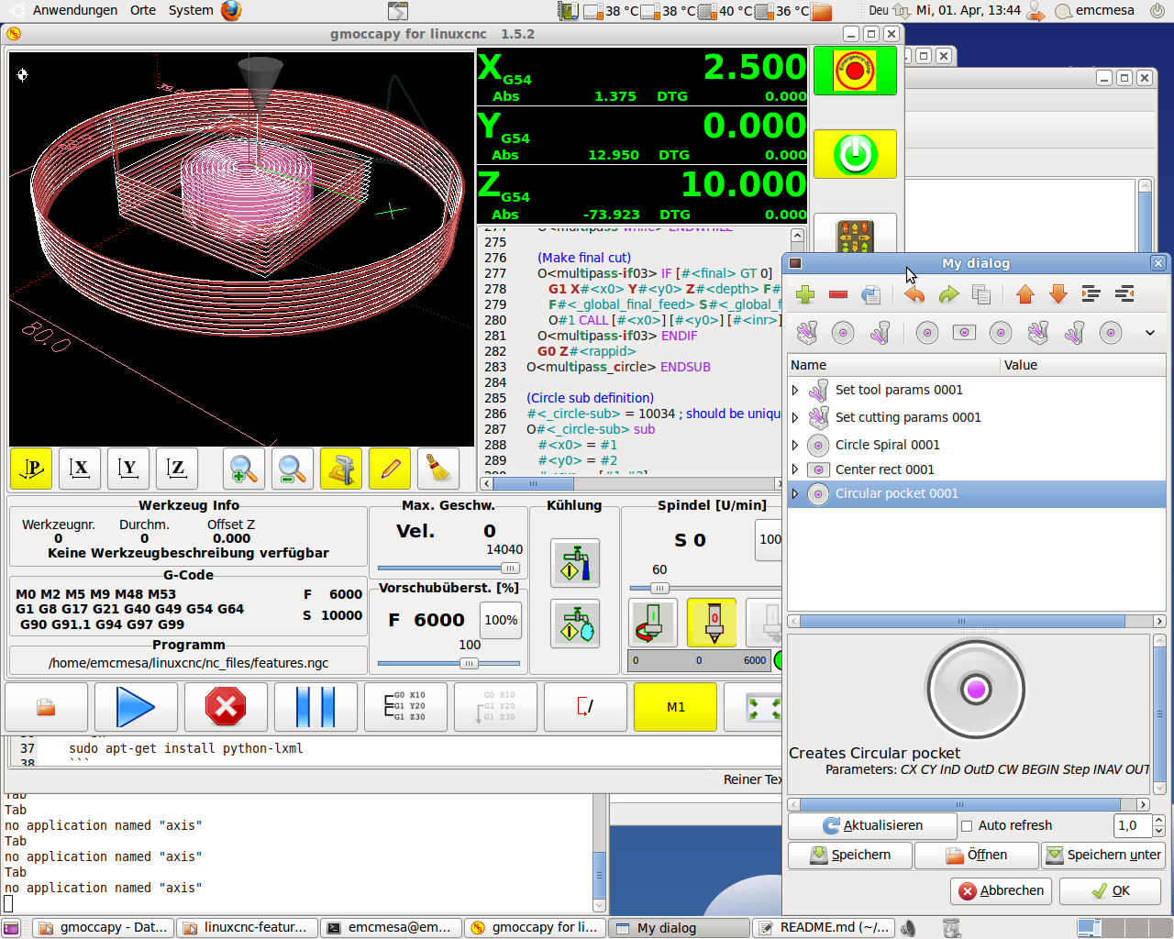Toggle dimensions display in preview
This screenshot has height=939, width=1174.
coord(341,469)
